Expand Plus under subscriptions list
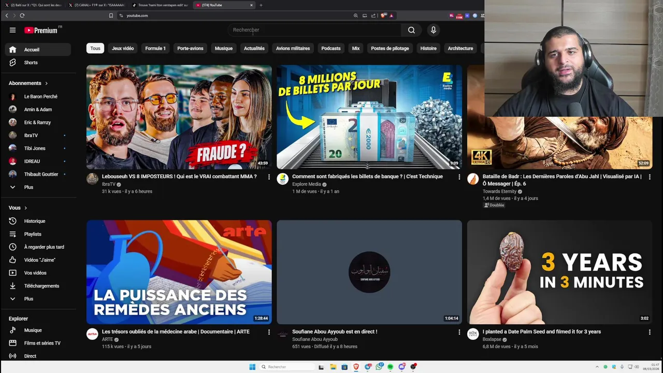The image size is (663, 373). click(x=38, y=188)
